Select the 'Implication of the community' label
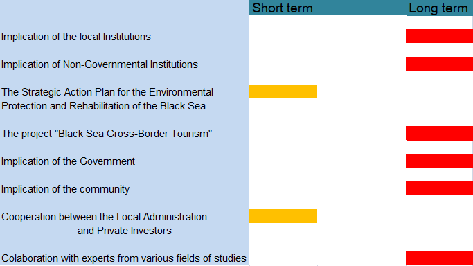The width and height of the screenshot is (473, 266). click(x=66, y=189)
